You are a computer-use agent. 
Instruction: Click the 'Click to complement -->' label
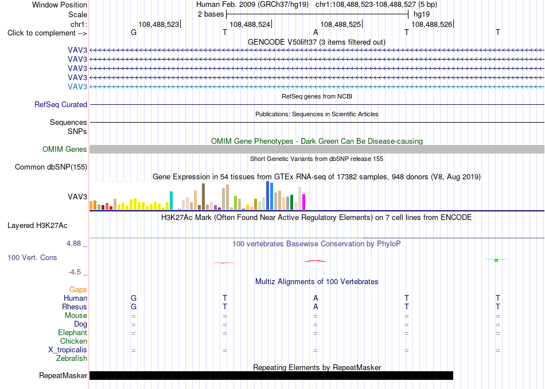coord(47,33)
